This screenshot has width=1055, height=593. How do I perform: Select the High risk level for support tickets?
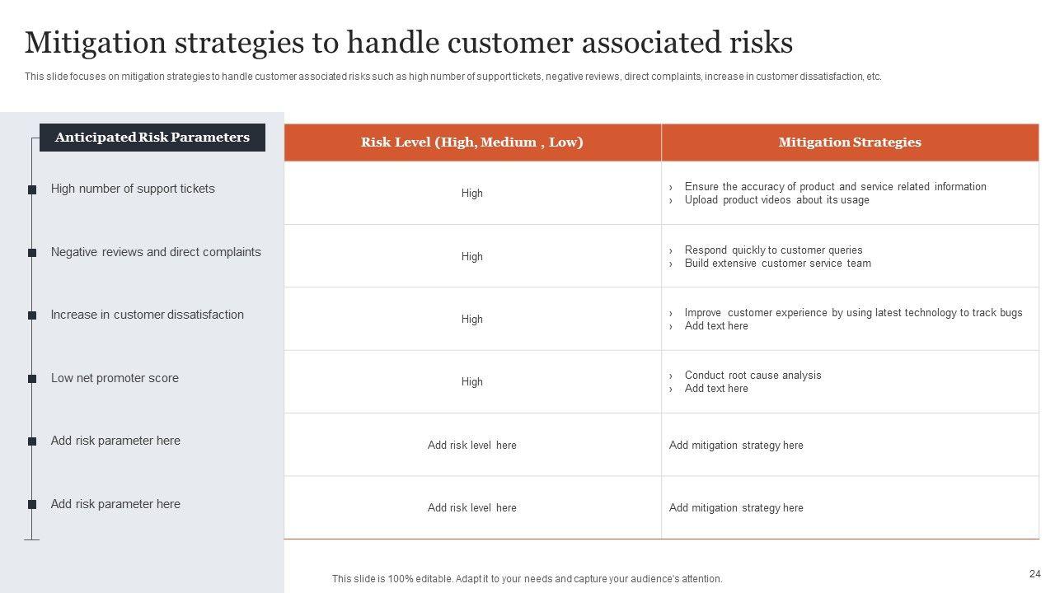point(472,194)
